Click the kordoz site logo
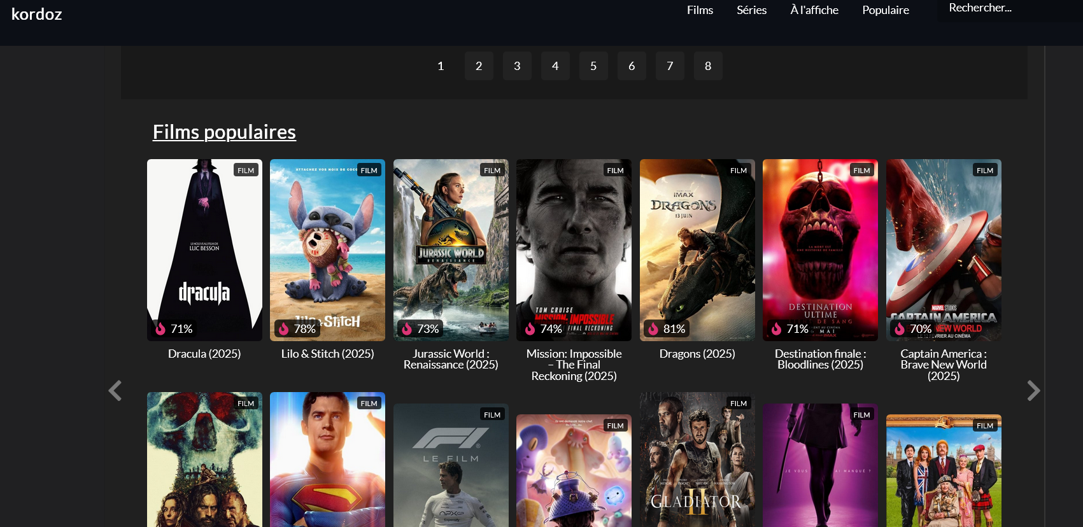The height and width of the screenshot is (527, 1083). [x=36, y=14]
